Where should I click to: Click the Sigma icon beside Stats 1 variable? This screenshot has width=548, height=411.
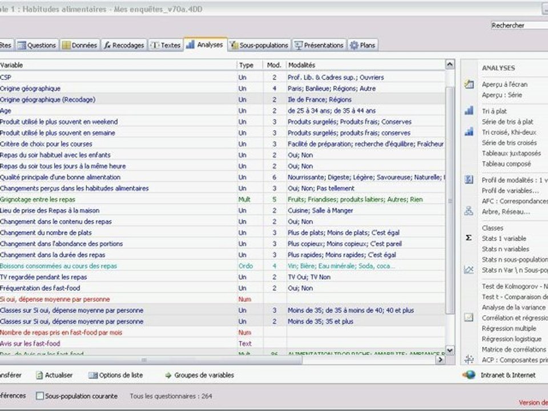(469, 238)
